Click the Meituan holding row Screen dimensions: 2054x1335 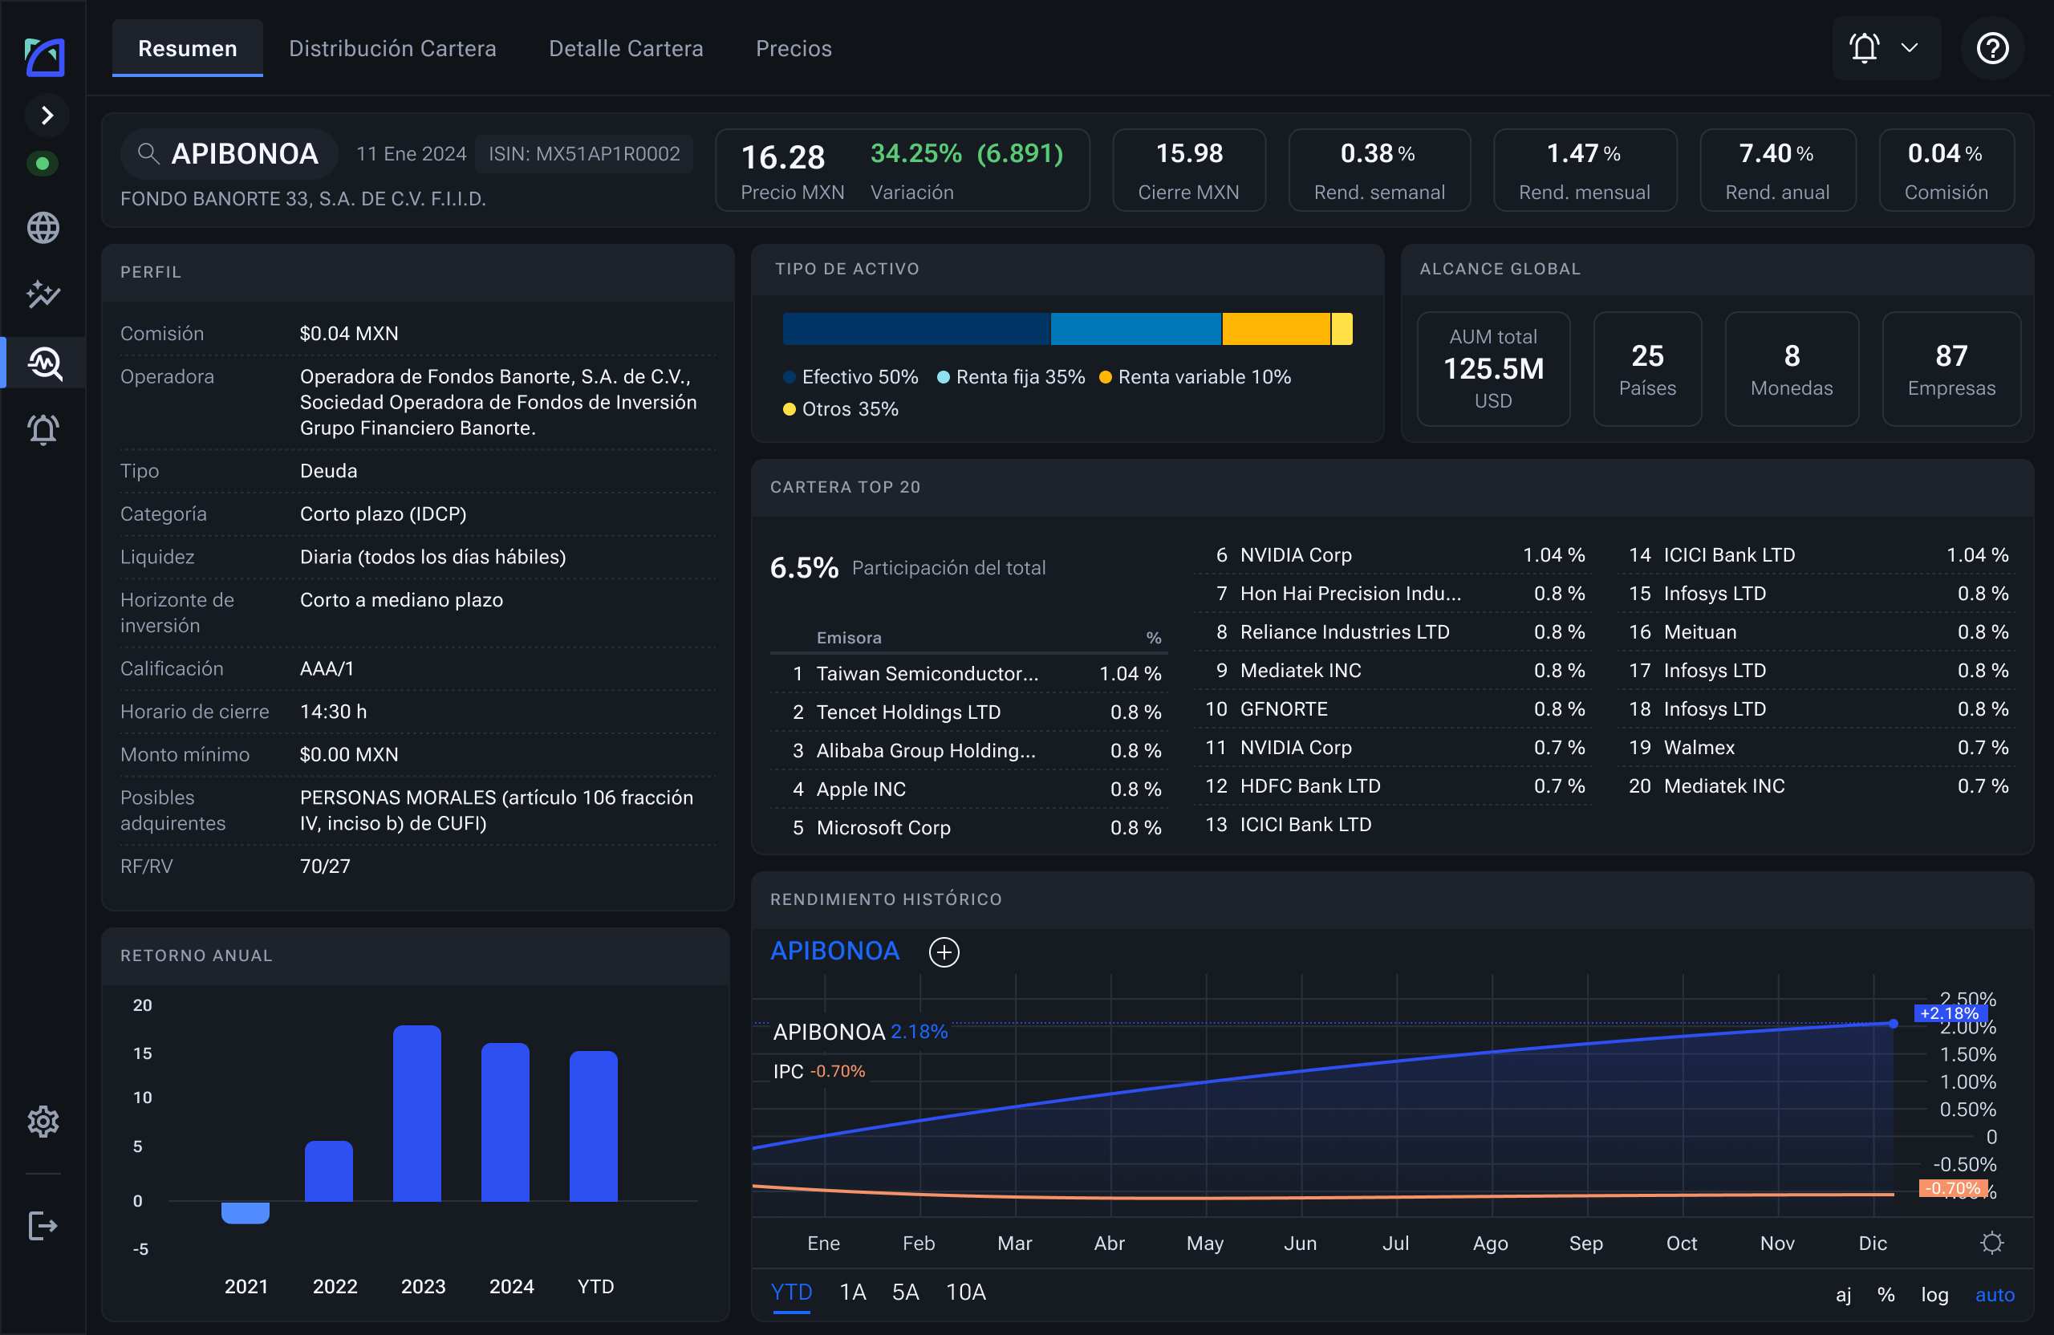point(1817,631)
